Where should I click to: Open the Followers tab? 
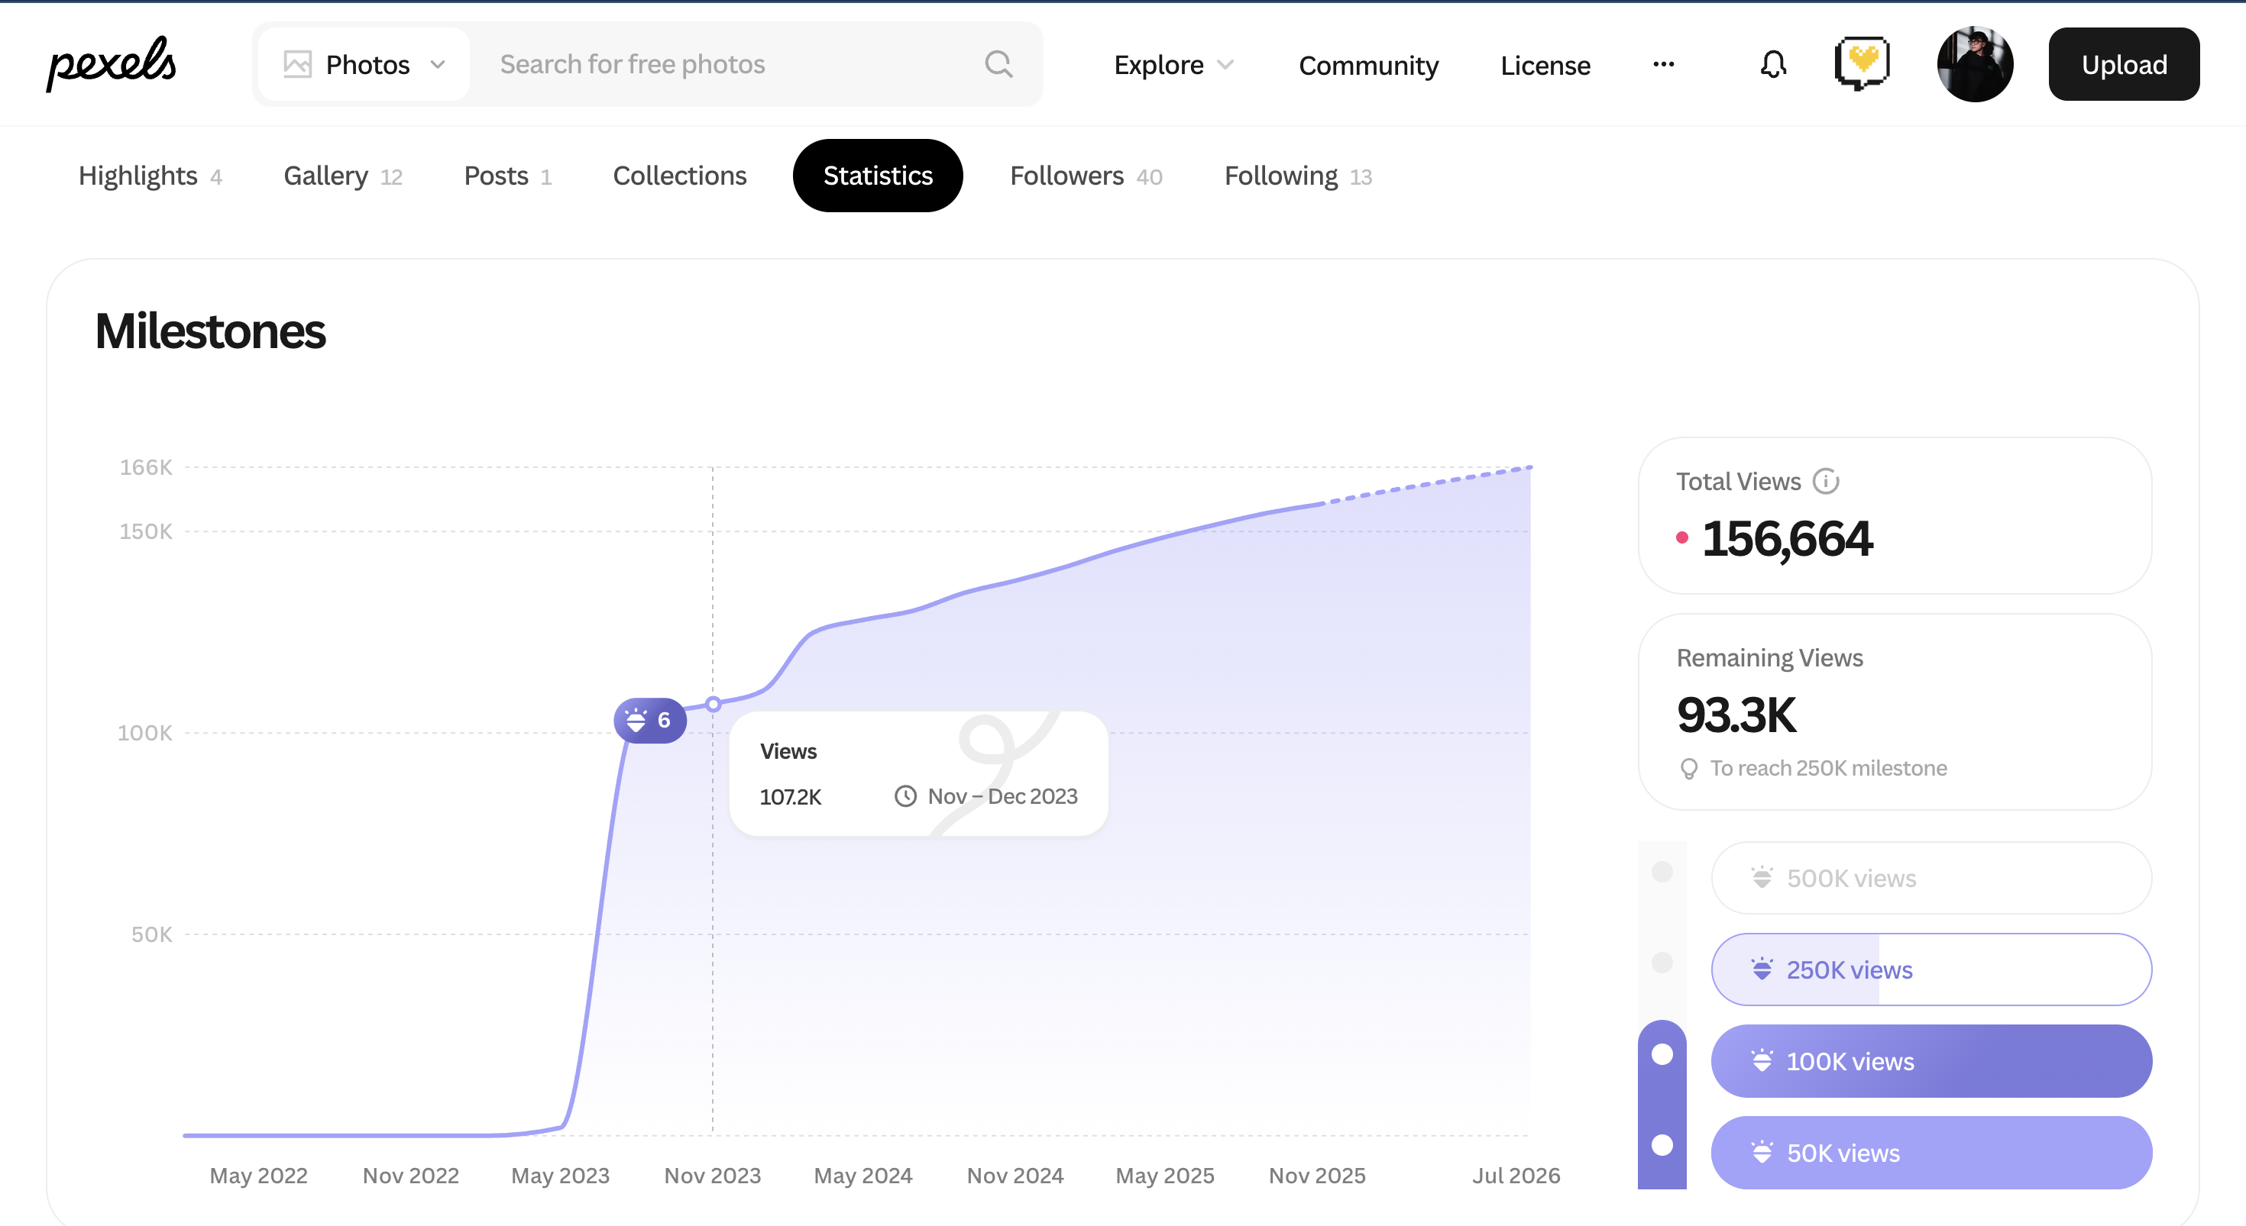coord(1086,176)
